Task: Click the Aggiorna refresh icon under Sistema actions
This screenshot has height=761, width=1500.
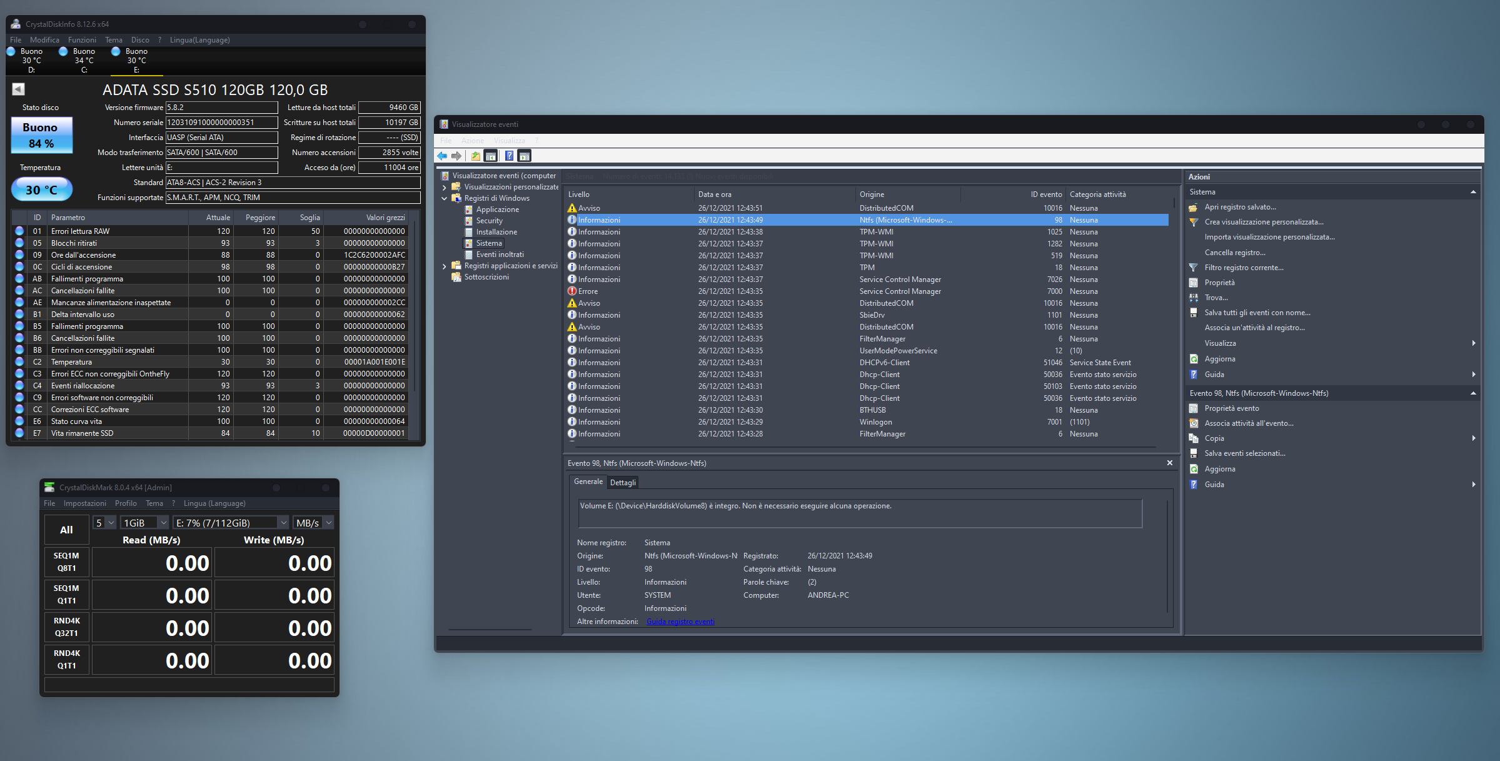Action: 1194,359
